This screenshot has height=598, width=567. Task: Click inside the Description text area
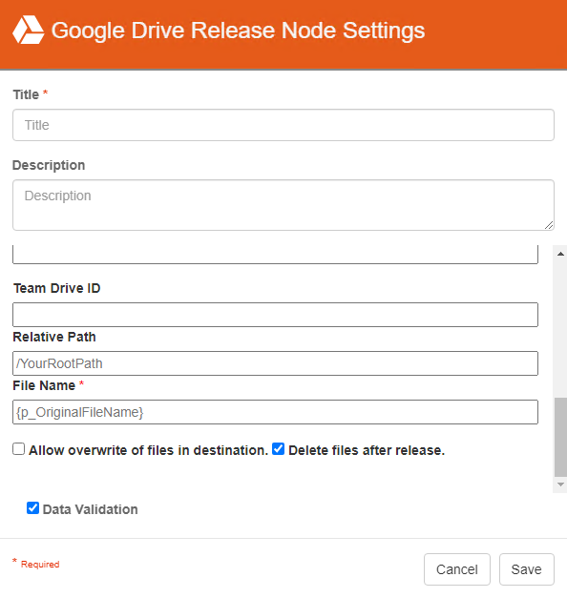click(283, 205)
